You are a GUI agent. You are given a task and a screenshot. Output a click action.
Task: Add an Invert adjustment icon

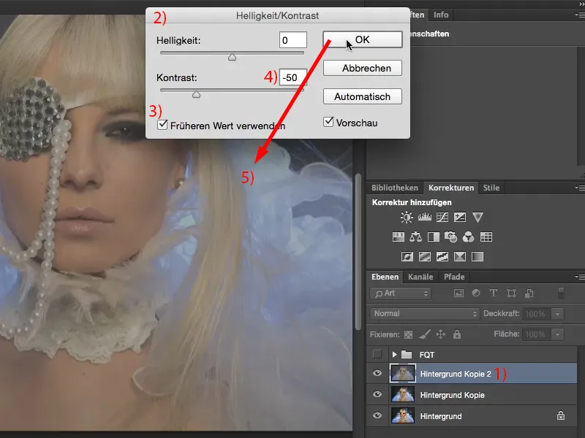click(x=407, y=257)
